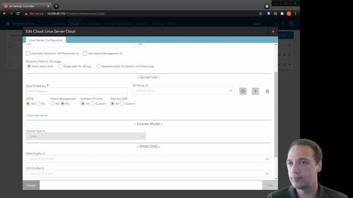Show info for Static Route VIP Placement

click(78, 53)
